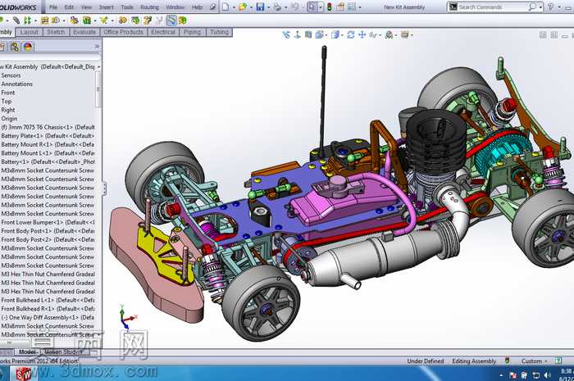Select One Way Diff Assembly<1> in tree

click(48, 317)
